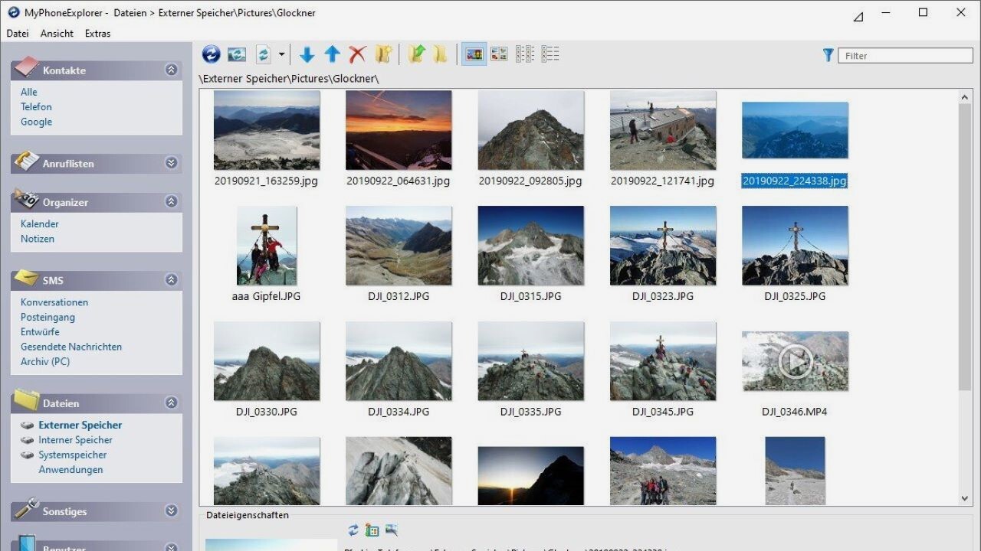Create a new folder with toolbar icon

(x=384, y=54)
